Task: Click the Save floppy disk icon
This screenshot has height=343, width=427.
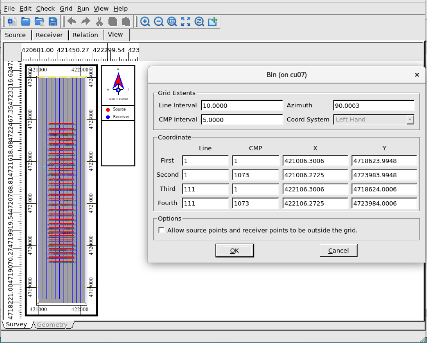Action: [x=53, y=21]
